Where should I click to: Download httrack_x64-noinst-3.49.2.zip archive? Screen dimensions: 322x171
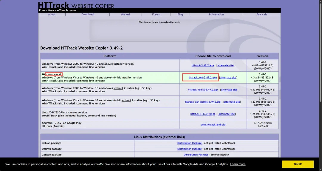click(x=203, y=102)
